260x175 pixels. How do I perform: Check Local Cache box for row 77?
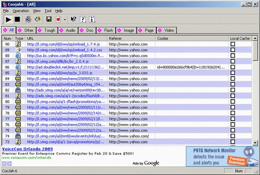coord(233,119)
